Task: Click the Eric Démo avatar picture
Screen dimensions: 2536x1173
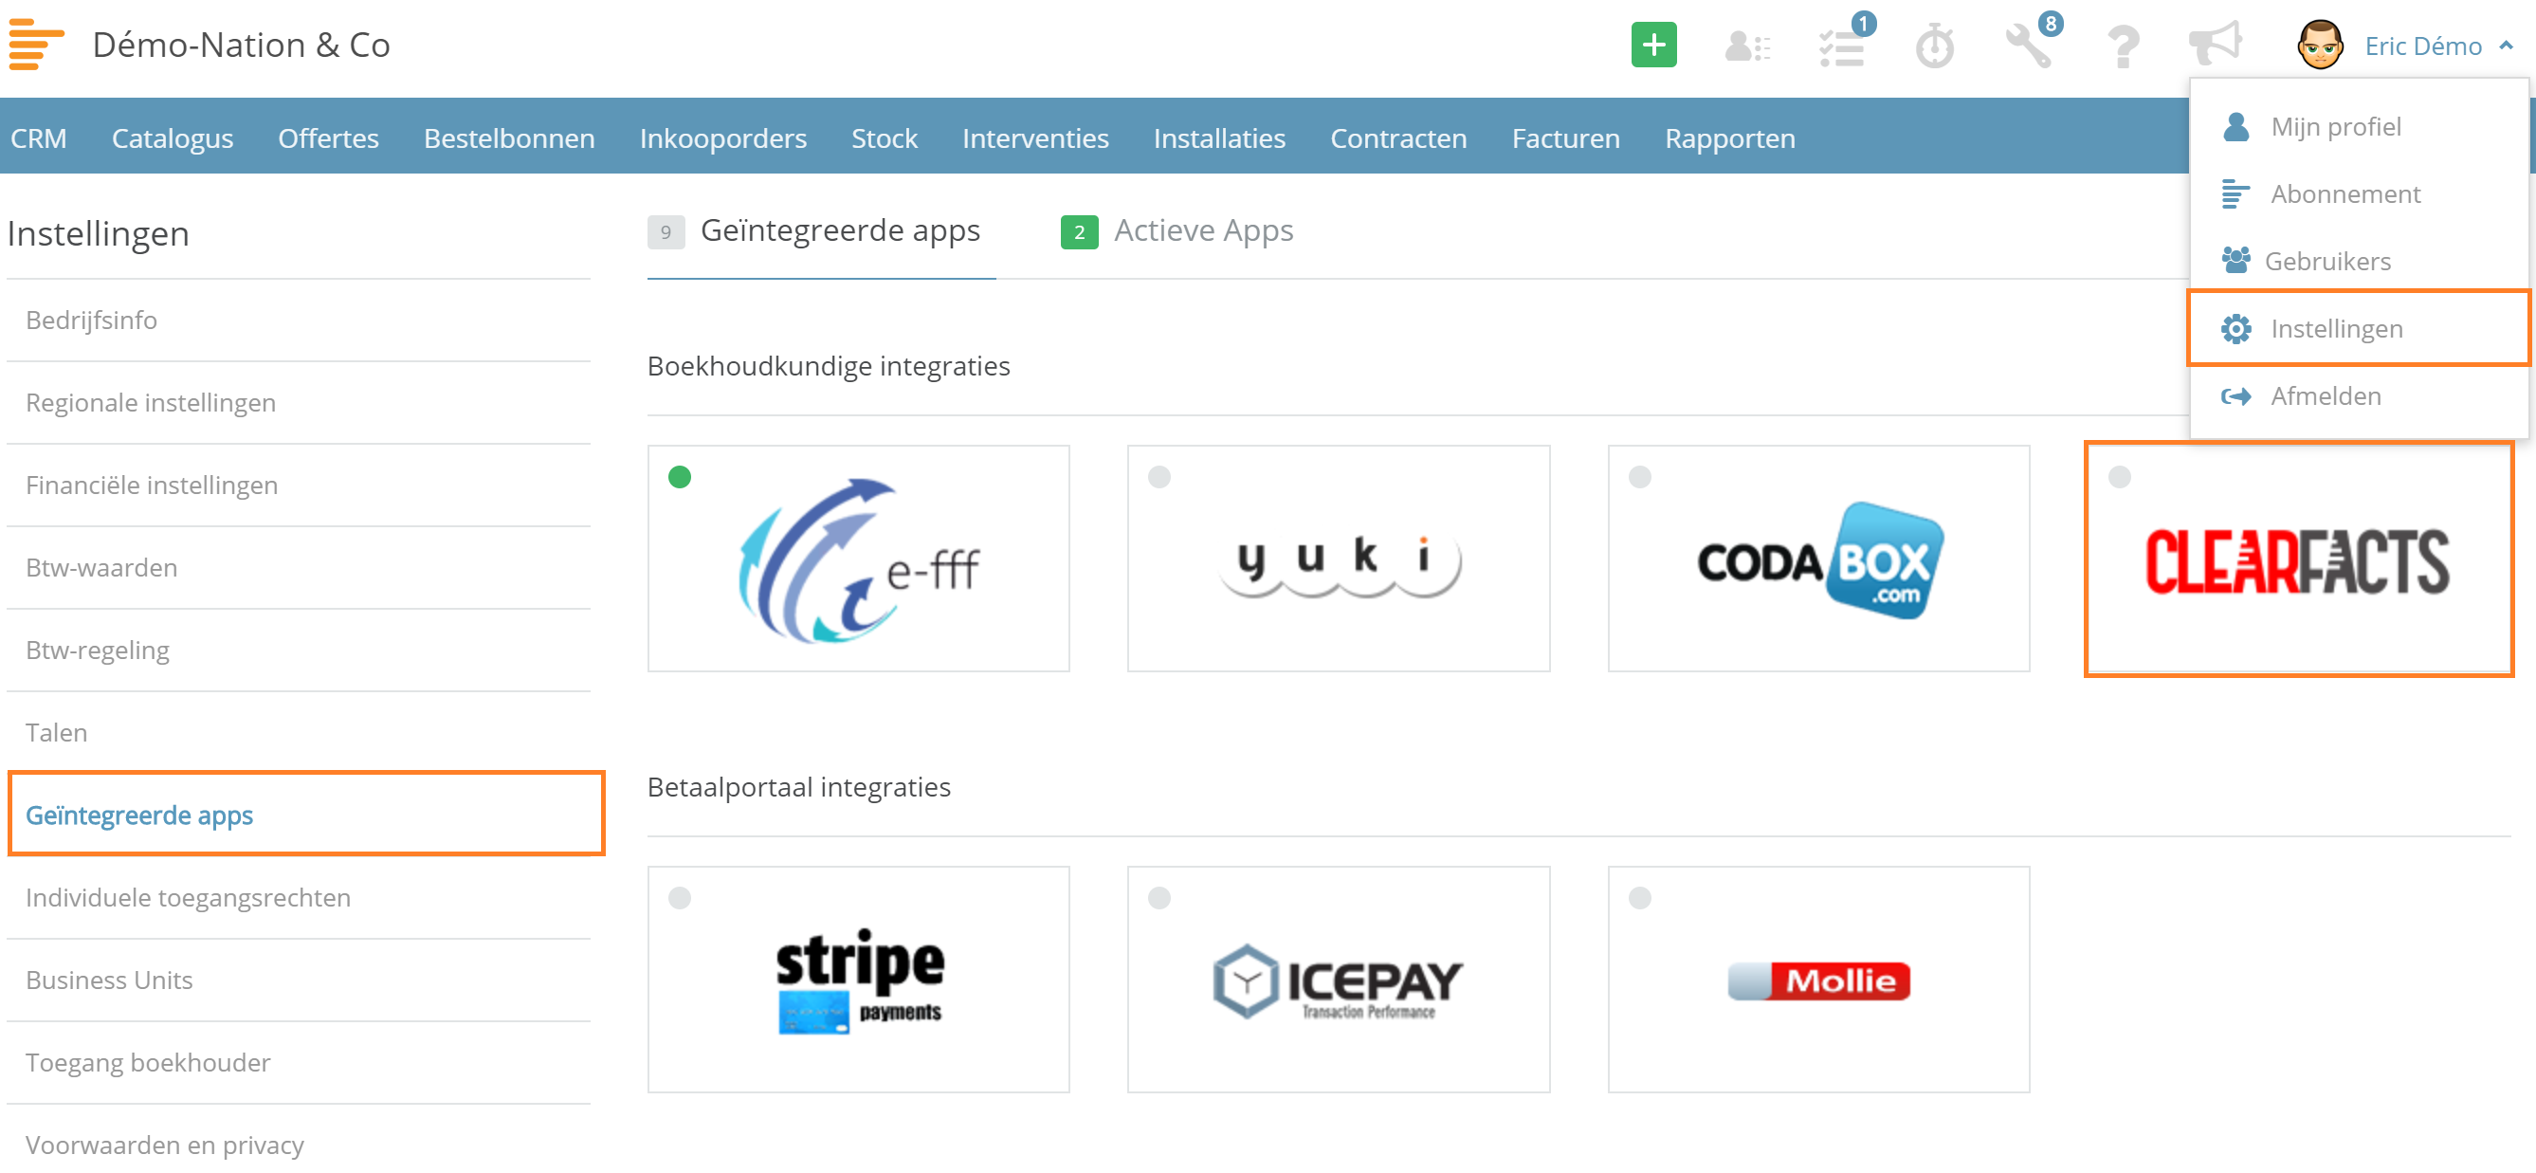Action: point(2320,46)
